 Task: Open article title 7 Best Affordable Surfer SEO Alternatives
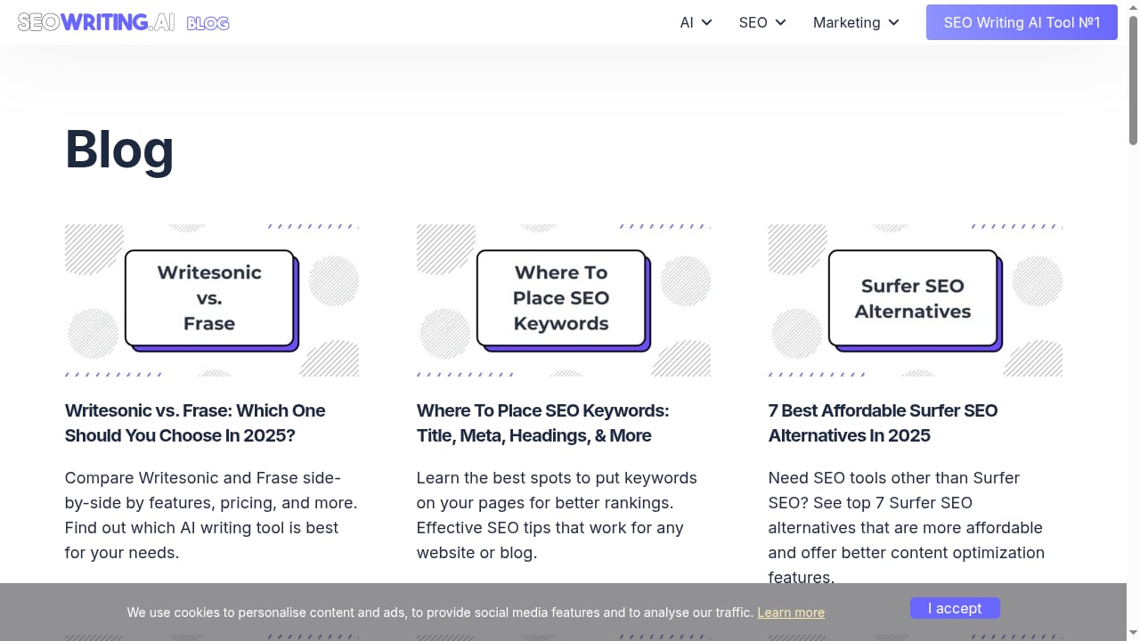pyautogui.click(x=883, y=423)
